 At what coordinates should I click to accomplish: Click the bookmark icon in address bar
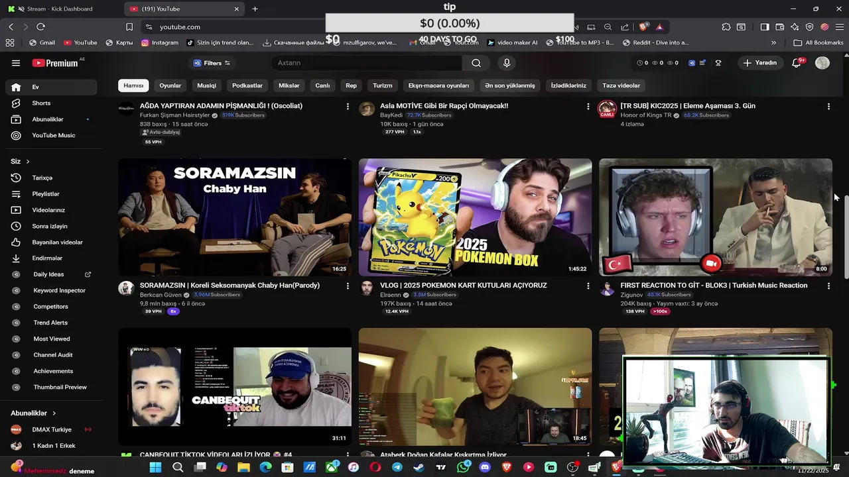pos(129,26)
